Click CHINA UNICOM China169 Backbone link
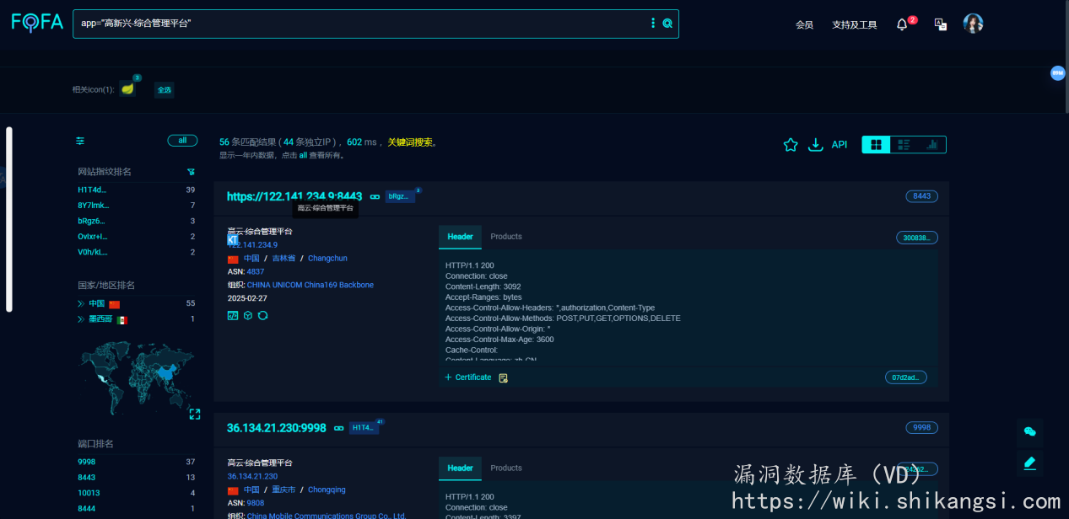This screenshot has height=519, width=1069. point(310,286)
